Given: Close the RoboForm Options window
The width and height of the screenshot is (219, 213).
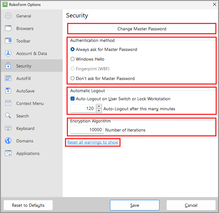Looking at the screenshot, I should (x=215, y=4).
